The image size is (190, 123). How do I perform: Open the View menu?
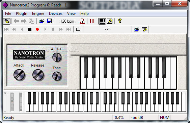71,14
